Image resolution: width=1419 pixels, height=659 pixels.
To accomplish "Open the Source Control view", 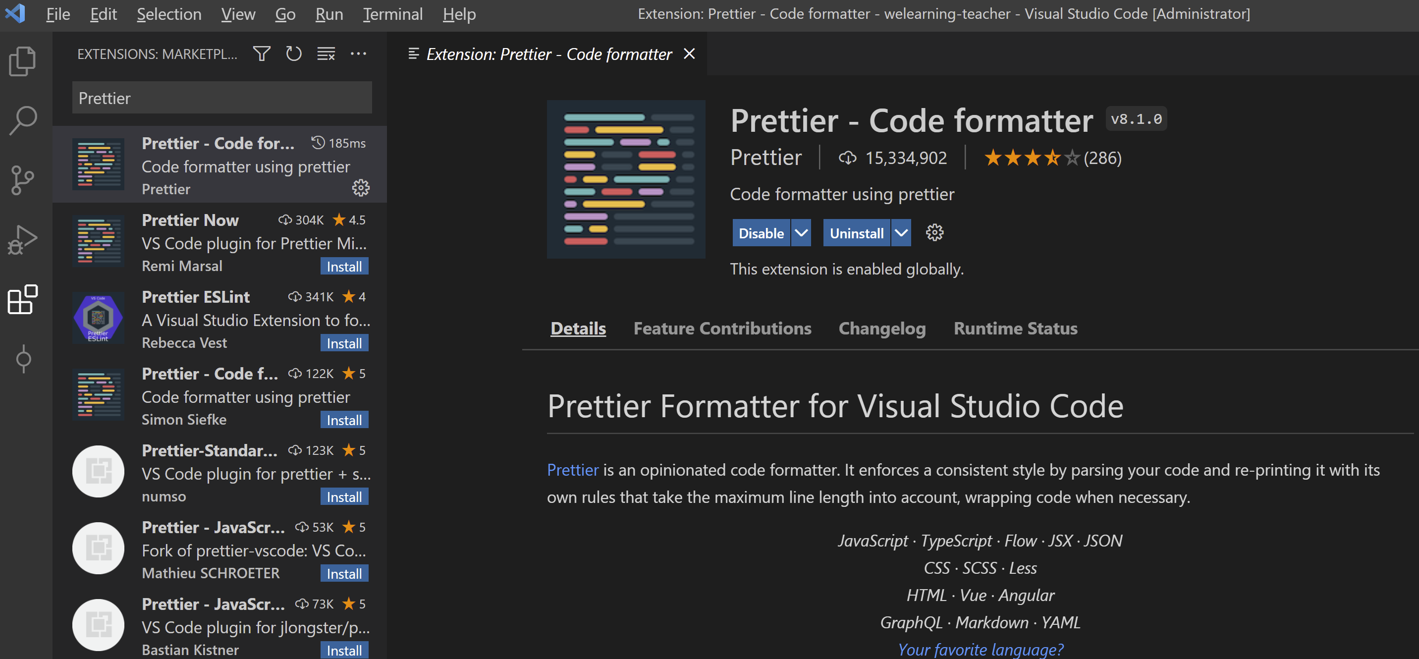I will click(x=23, y=180).
